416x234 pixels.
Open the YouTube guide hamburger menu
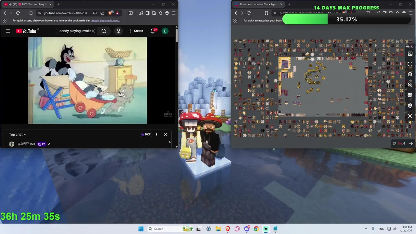tap(8, 31)
